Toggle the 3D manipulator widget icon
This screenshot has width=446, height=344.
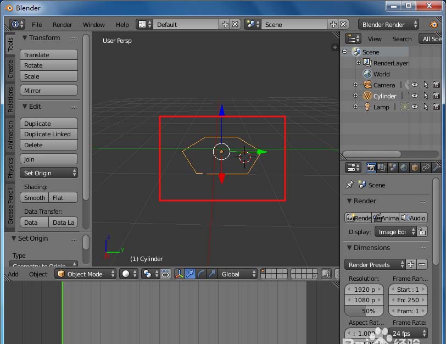click(179, 274)
